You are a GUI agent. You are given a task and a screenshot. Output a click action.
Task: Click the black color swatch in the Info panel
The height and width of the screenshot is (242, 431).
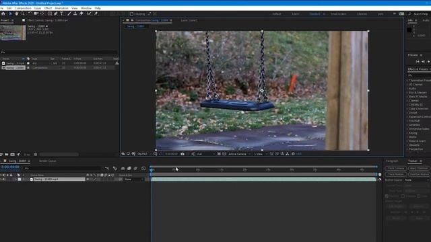pos(409,30)
